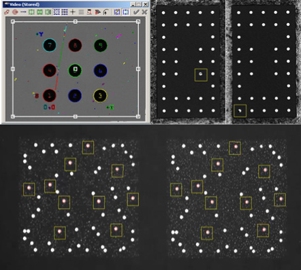Image resolution: width=301 pixels, height=270 pixels.
Task: Click the top-right region resize handle
Action: point(138,22)
